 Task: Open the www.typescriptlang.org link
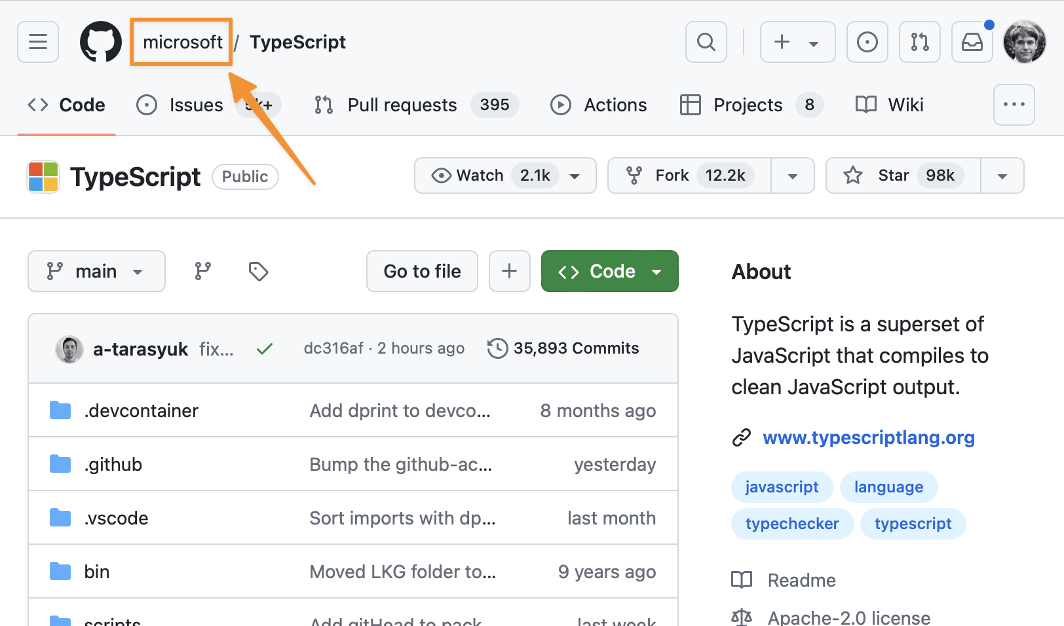(x=868, y=437)
